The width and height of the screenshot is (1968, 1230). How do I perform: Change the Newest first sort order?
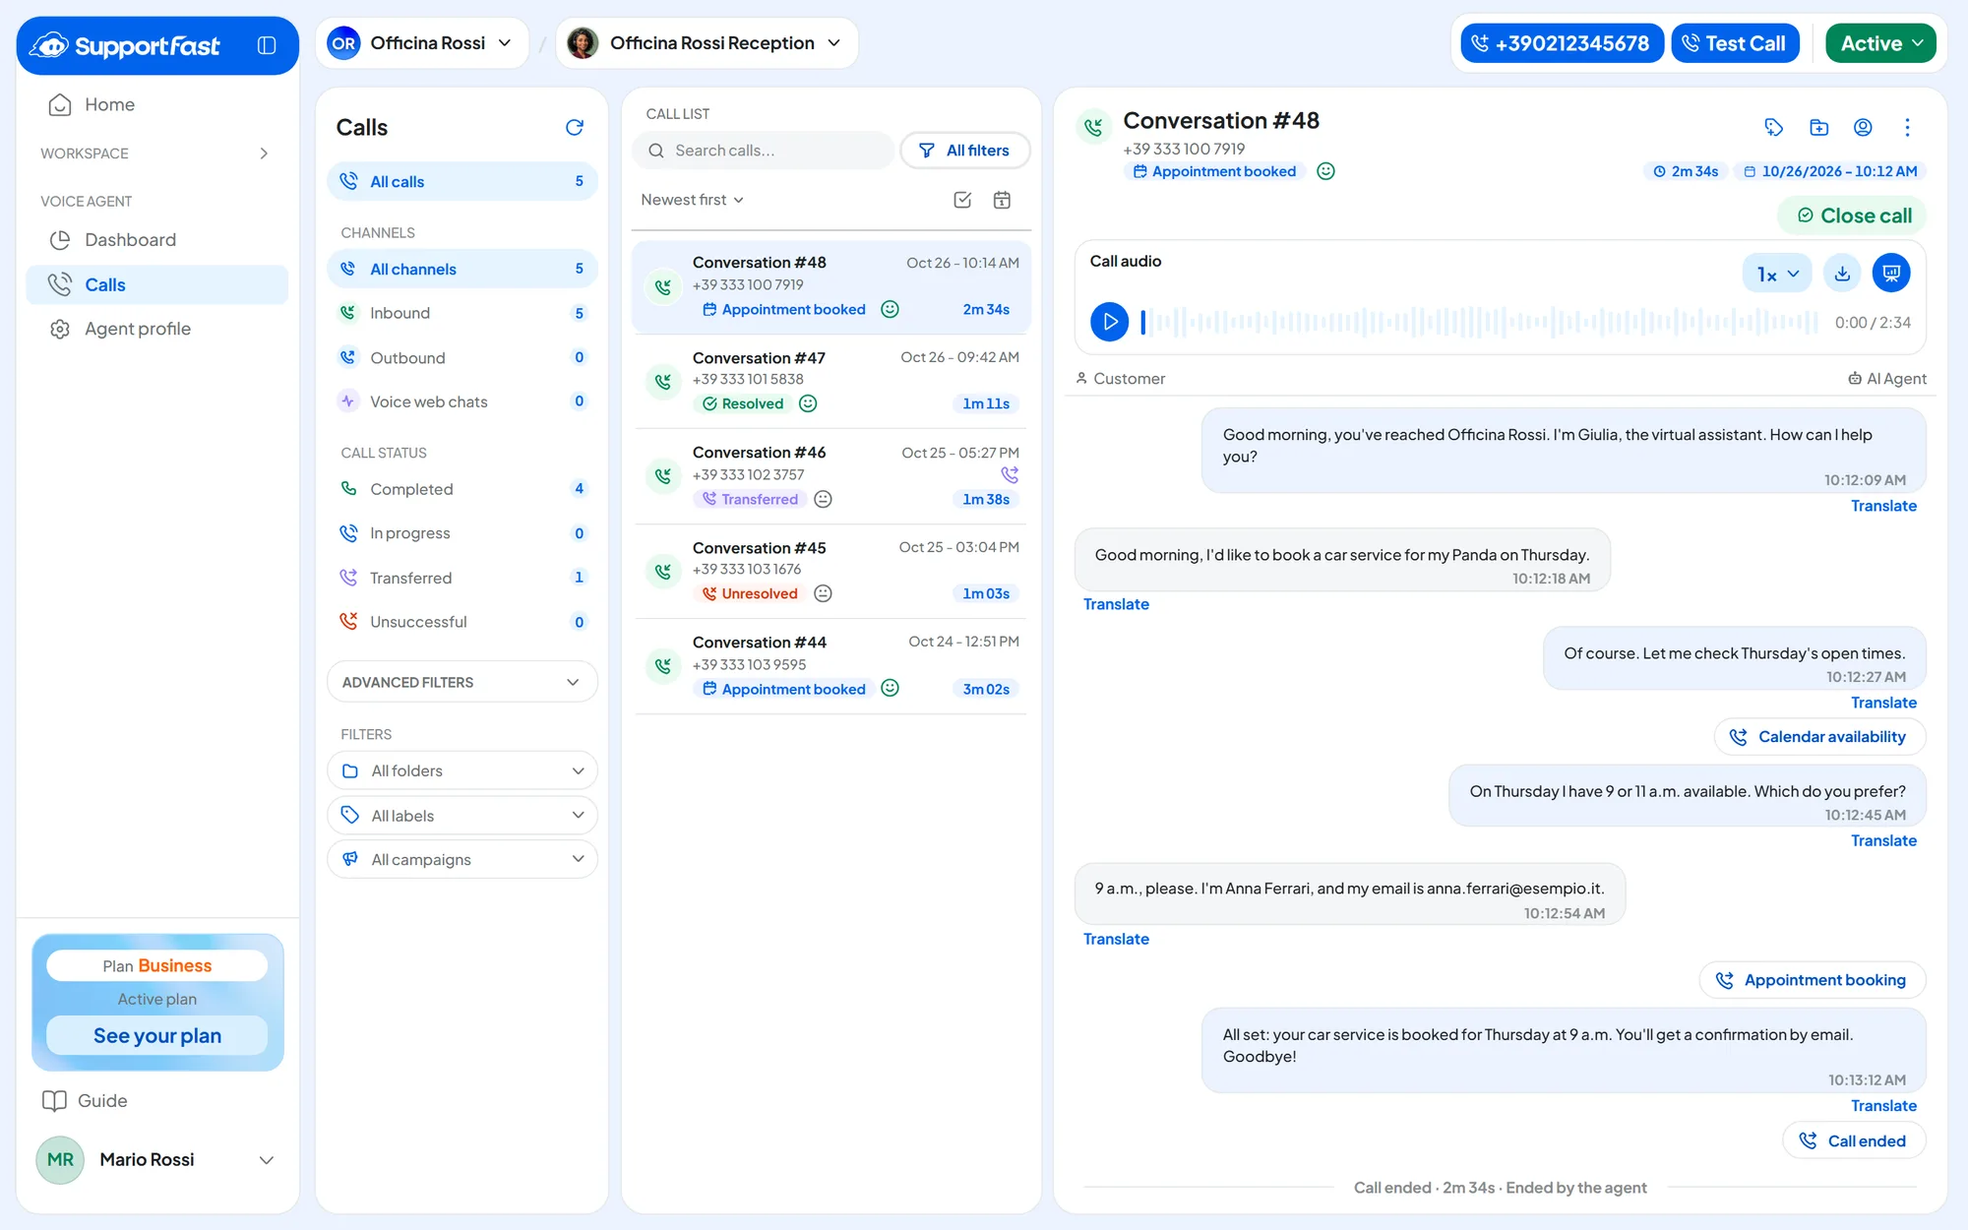point(693,200)
